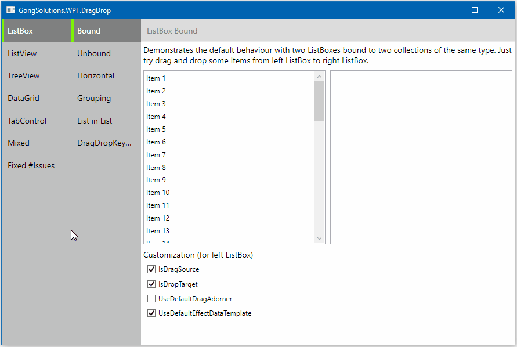Click the left ListBox scrollbar thumb
517x347 pixels.
pyautogui.click(x=319, y=100)
